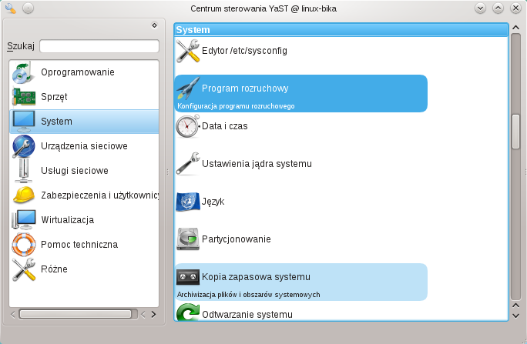Click the Język flag icon
The image size is (527, 344).
[188, 202]
